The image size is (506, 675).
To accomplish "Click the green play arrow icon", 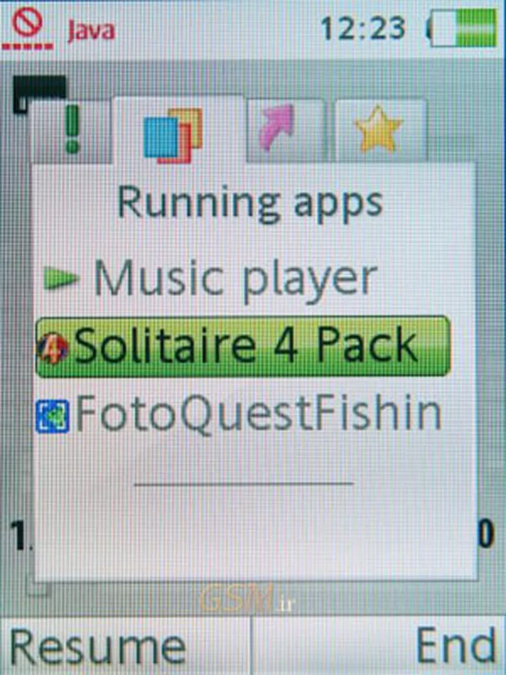I will point(60,278).
